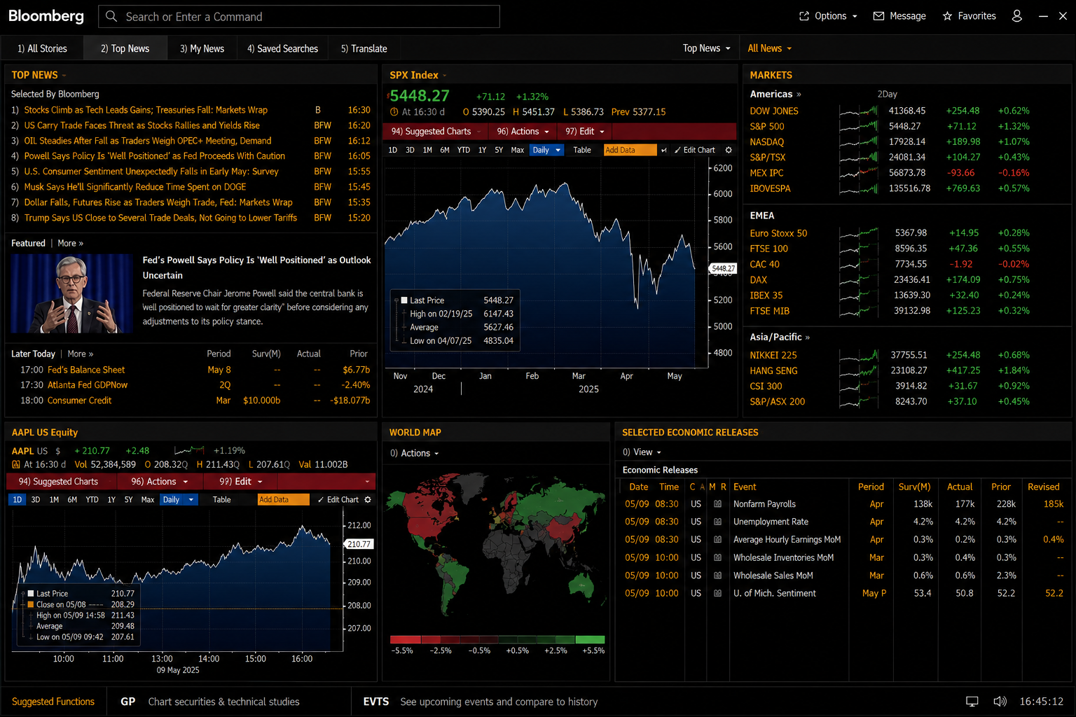Switch to All Stories tab

[x=43, y=48]
